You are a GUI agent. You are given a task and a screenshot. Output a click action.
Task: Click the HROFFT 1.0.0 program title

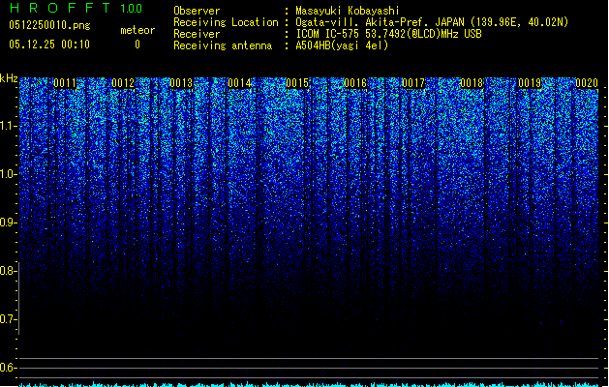pos(76,8)
